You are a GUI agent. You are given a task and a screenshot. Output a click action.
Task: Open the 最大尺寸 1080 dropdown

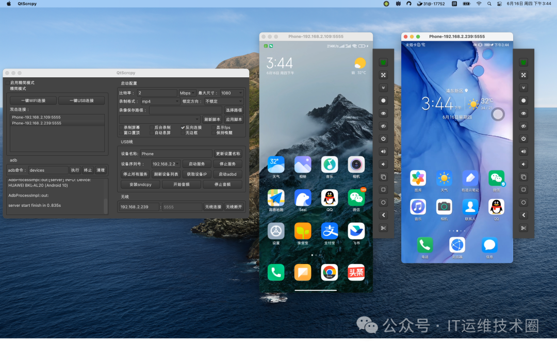coord(232,93)
